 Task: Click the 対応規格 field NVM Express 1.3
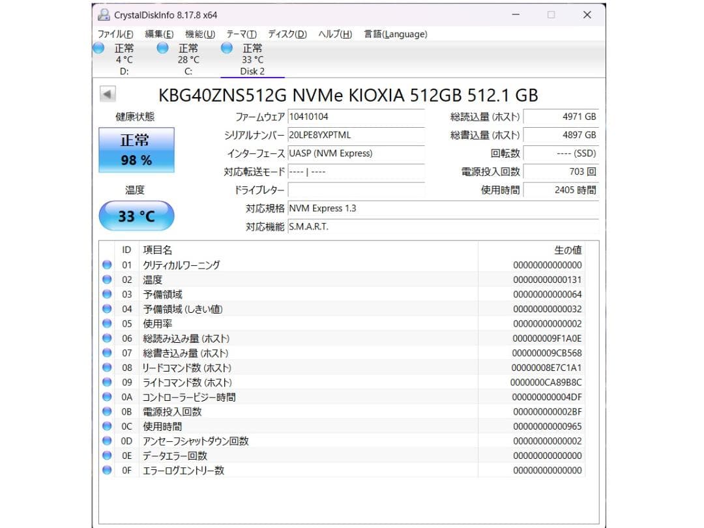tap(443, 209)
